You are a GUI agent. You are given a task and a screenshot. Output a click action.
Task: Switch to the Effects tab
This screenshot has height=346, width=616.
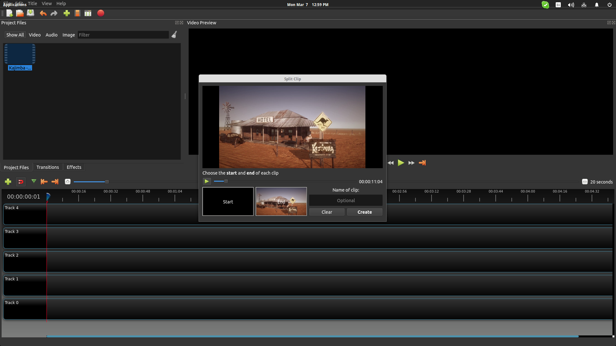[74, 167]
